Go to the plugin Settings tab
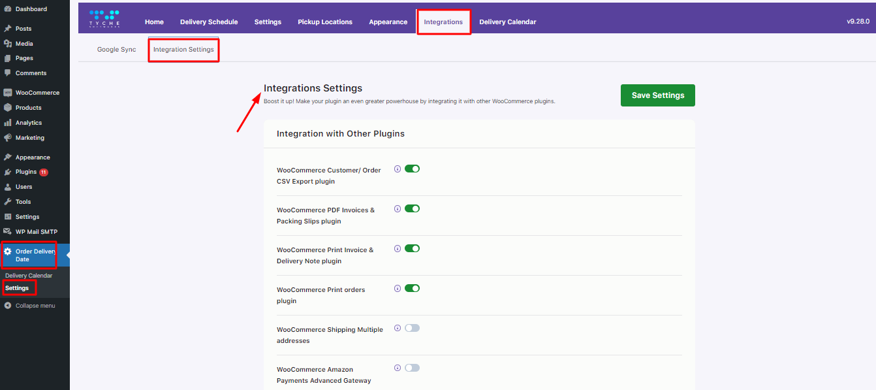876x390 pixels. coord(268,22)
